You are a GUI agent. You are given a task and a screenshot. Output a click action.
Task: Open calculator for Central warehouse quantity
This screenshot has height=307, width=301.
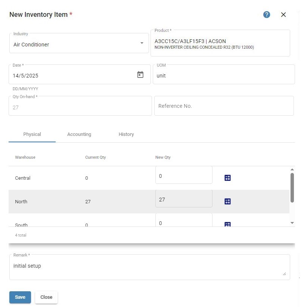[x=227, y=178]
